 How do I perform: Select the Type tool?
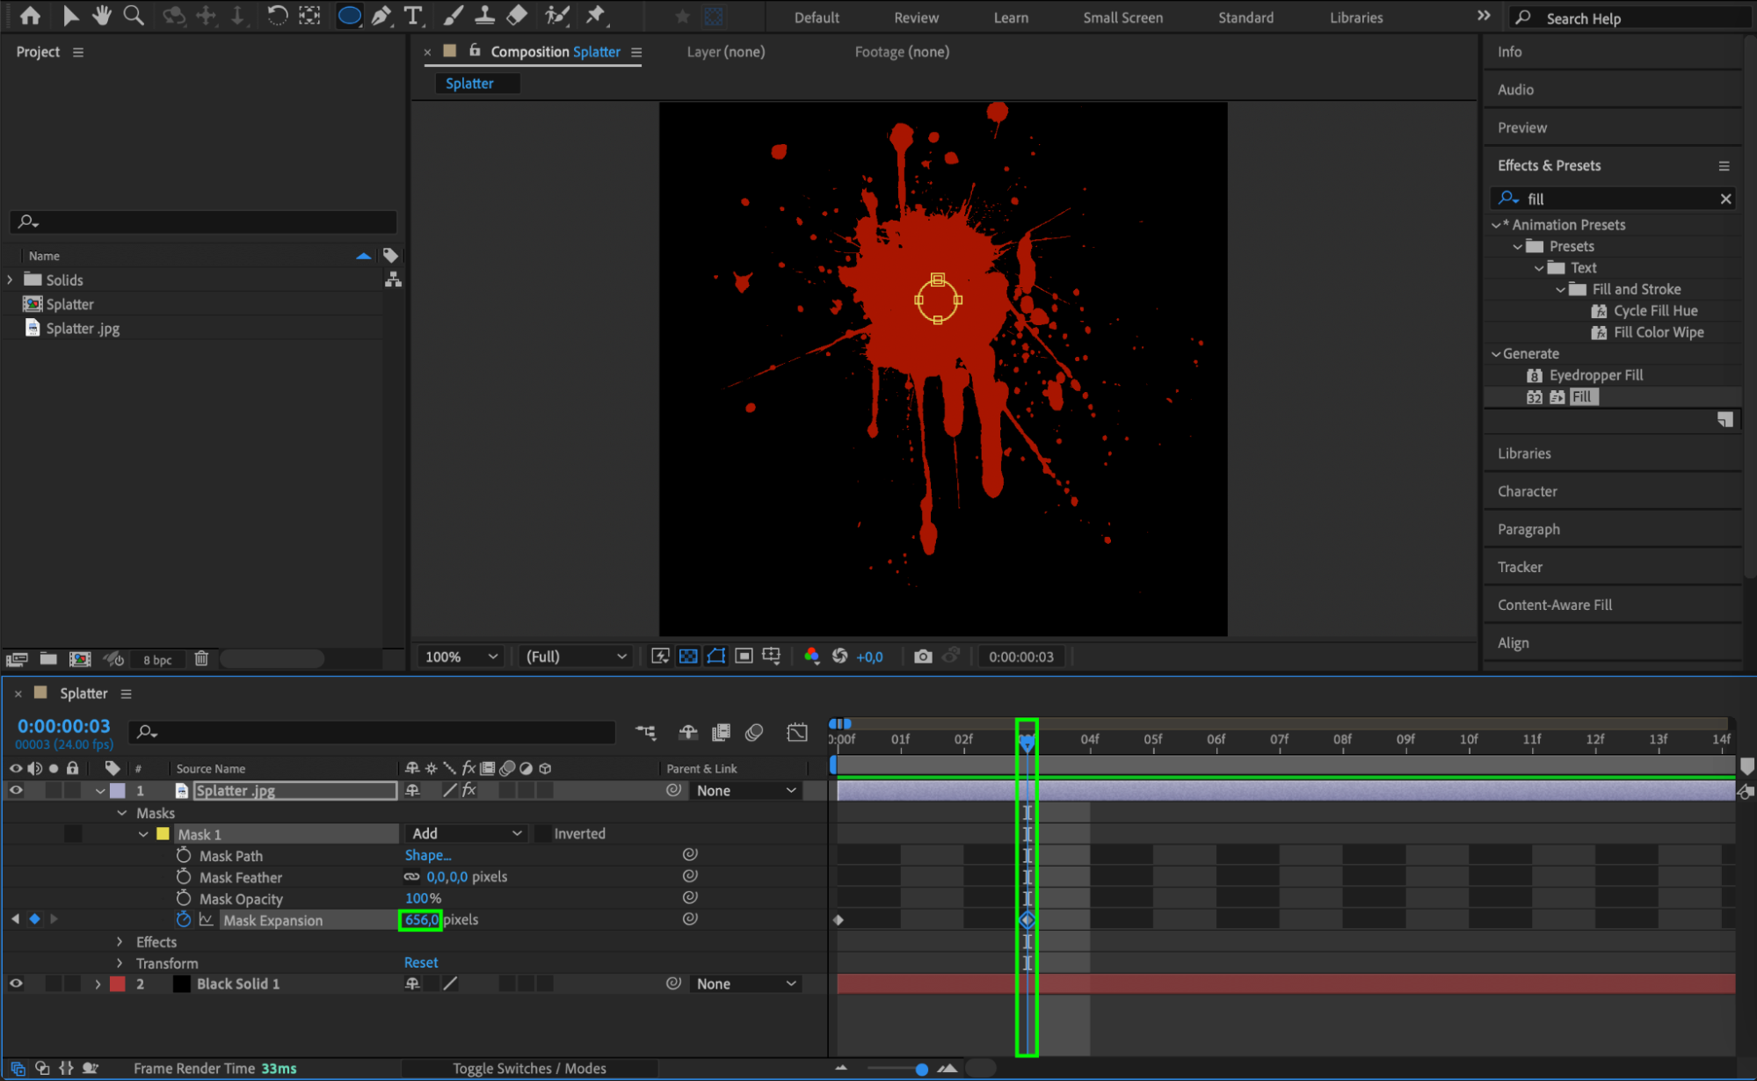(x=412, y=16)
